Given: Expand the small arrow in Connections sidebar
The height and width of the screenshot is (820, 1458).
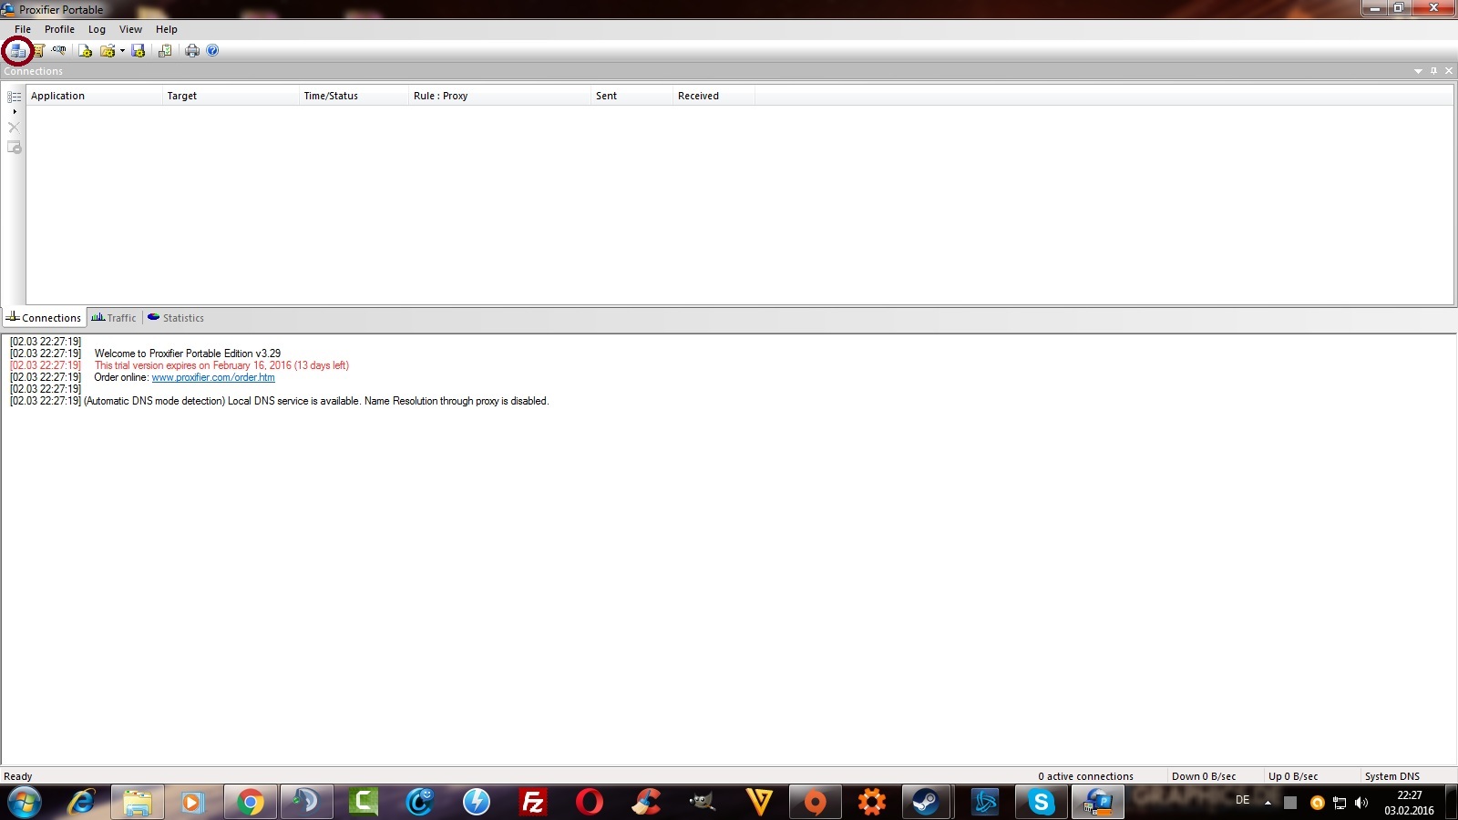Looking at the screenshot, I should [15, 111].
